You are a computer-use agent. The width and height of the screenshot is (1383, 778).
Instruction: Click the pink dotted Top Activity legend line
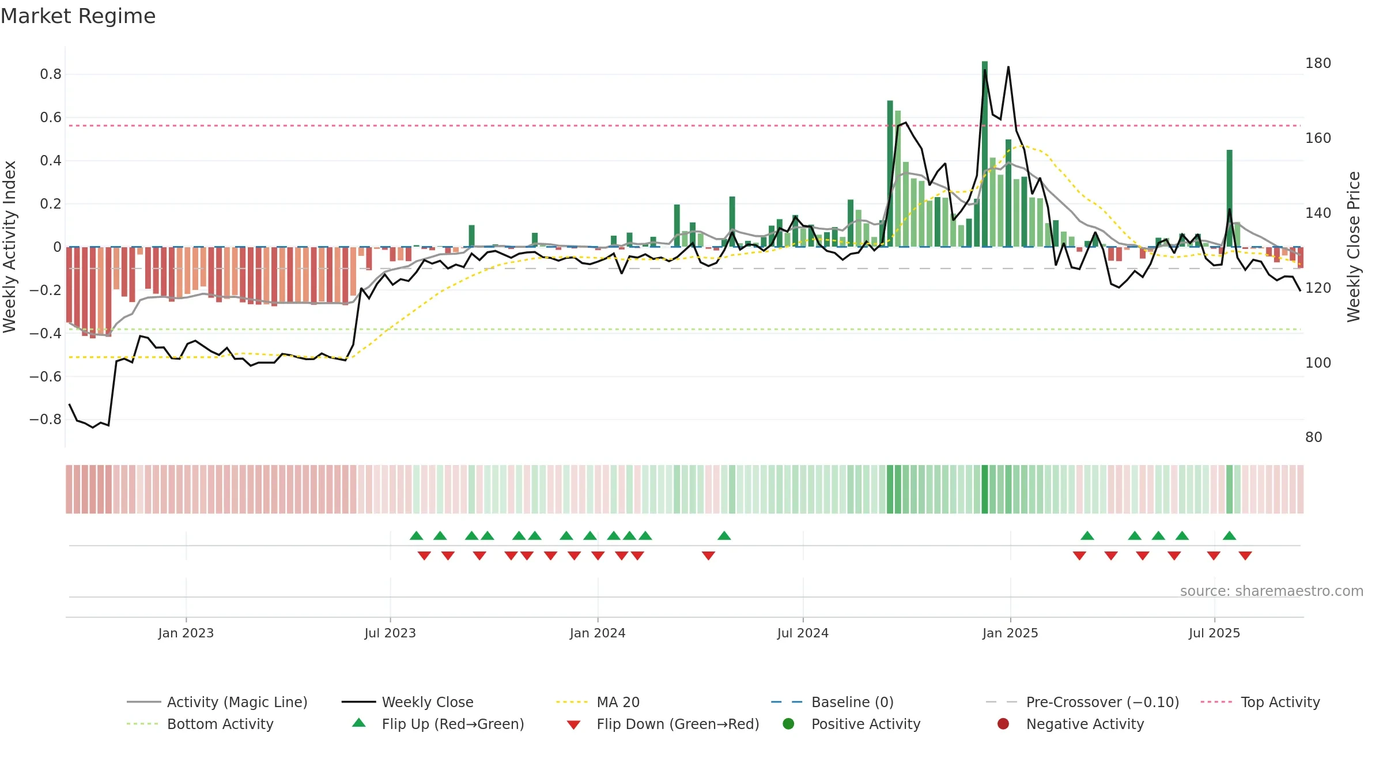[x=1218, y=702]
